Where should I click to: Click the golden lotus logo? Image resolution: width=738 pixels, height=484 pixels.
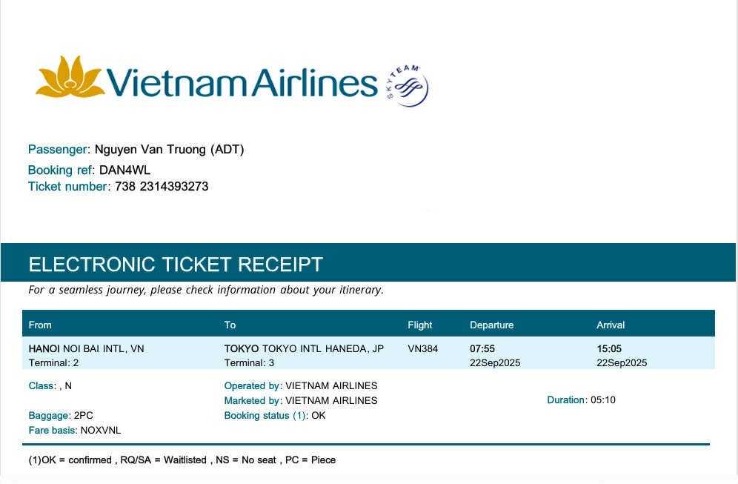(x=70, y=77)
